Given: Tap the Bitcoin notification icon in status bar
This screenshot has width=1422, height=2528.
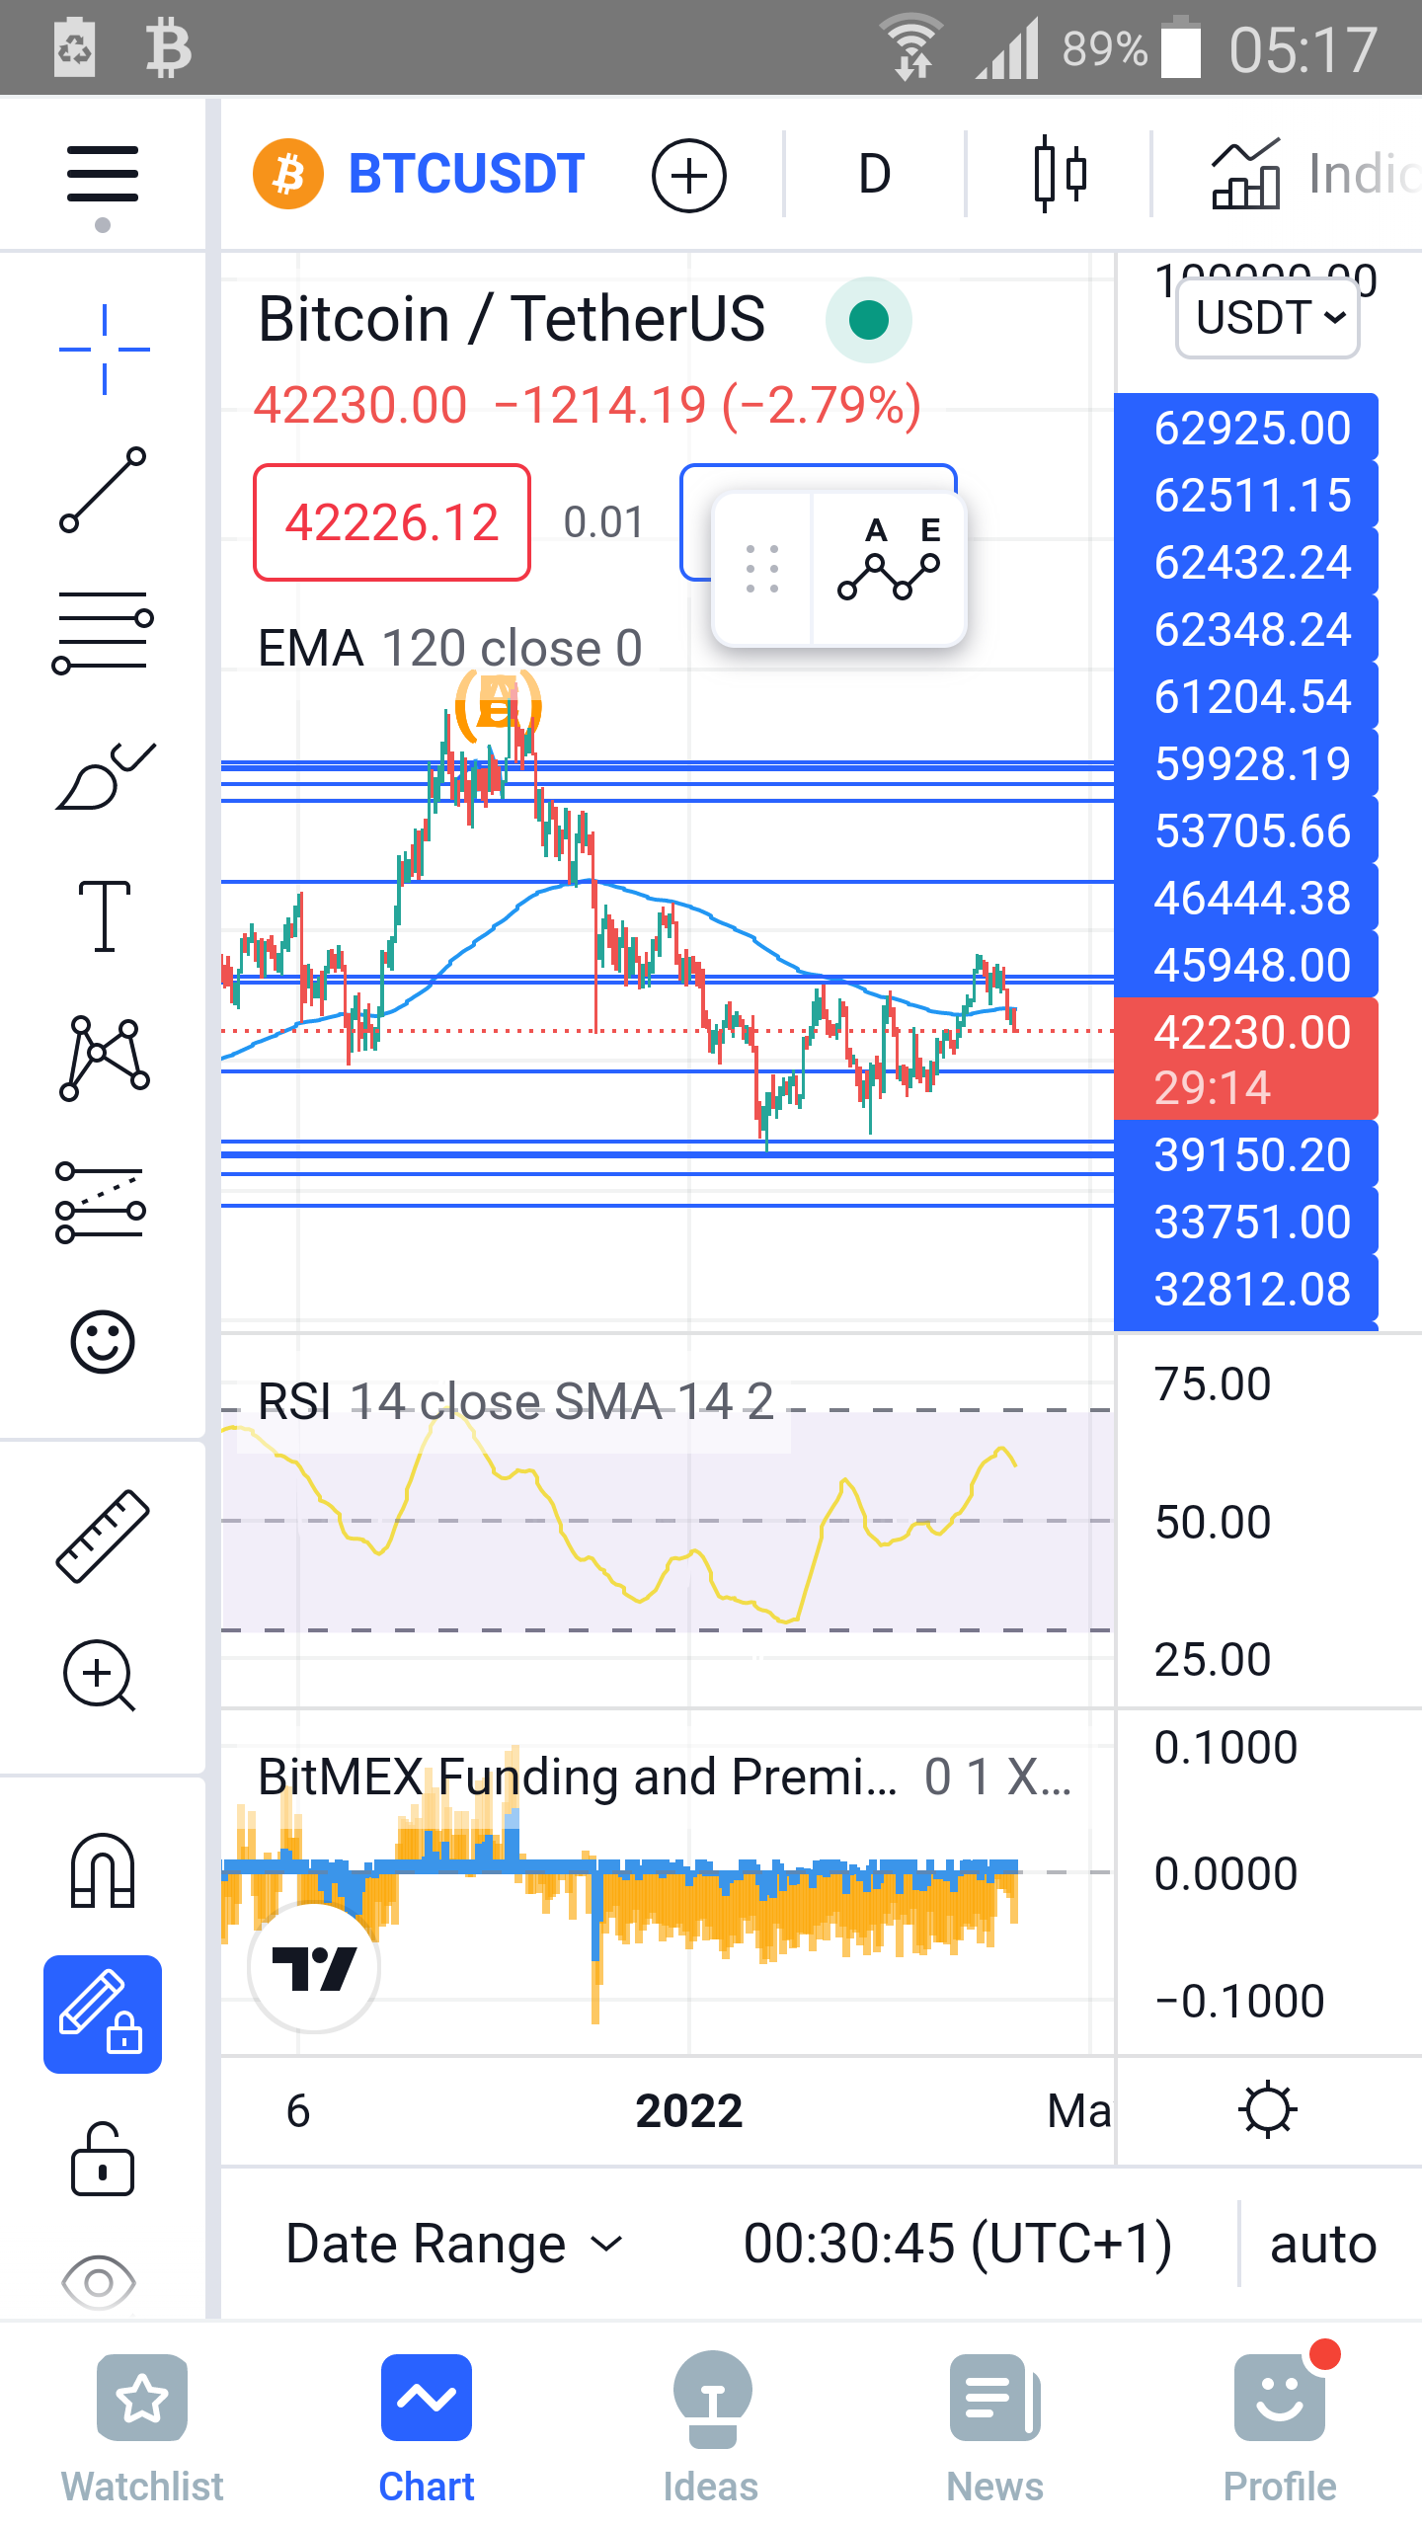Looking at the screenshot, I should (x=169, y=47).
